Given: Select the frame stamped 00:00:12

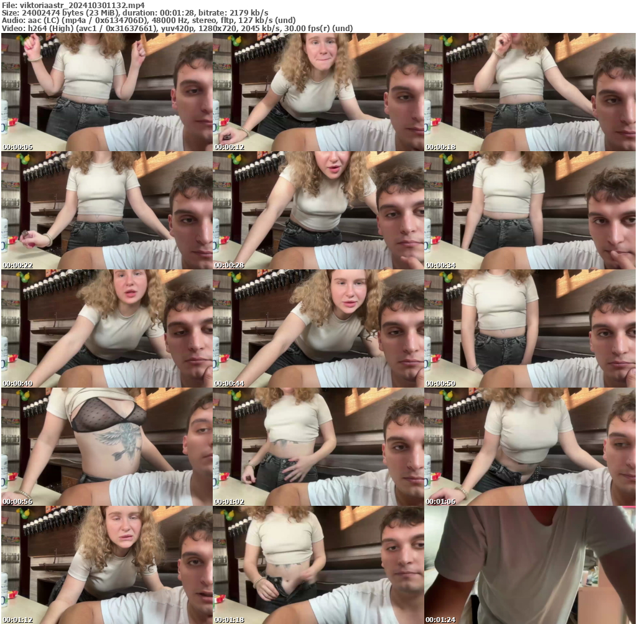Looking at the screenshot, I should (x=318, y=92).
